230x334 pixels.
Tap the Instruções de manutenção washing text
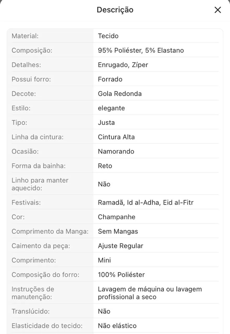tap(150, 293)
